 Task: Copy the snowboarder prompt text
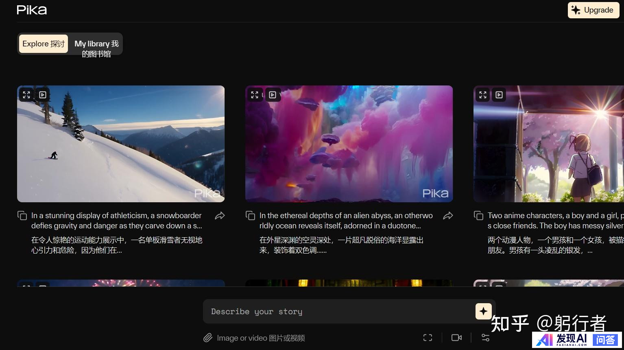coord(22,216)
